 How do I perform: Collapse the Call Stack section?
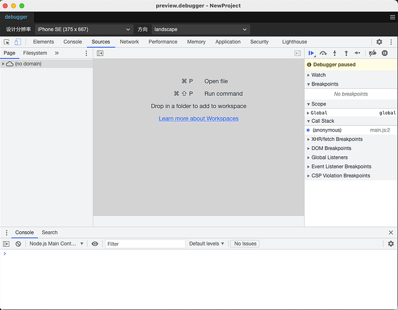[x=309, y=121]
